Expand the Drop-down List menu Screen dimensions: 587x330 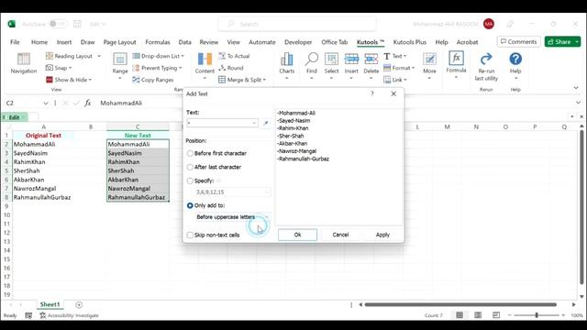point(183,56)
